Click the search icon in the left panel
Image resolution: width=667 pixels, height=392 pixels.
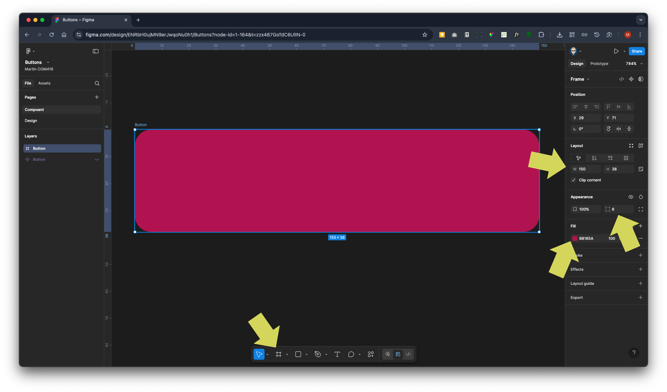click(x=97, y=83)
